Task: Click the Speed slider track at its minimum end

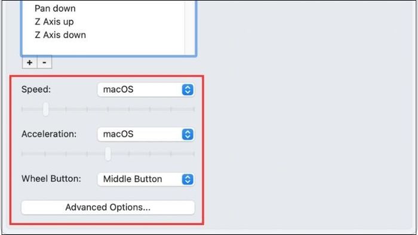Action: point(23,109)
